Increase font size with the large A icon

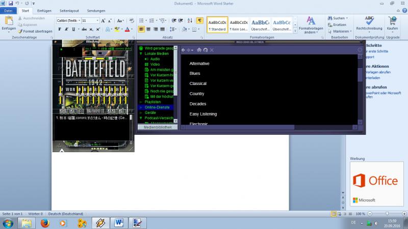tap(103, 20)
